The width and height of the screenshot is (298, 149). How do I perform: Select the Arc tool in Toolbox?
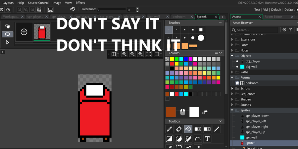(198, 139)
